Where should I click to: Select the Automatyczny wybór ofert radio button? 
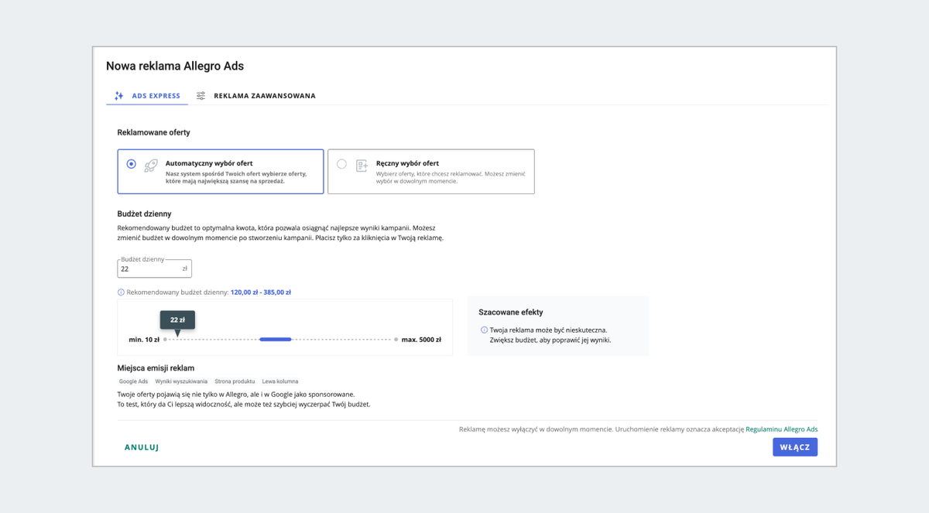(132, 164)
